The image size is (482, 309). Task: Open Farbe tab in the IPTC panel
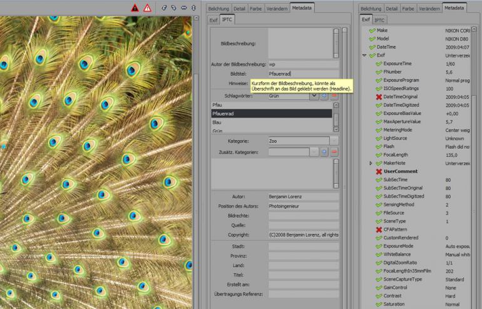255,9
